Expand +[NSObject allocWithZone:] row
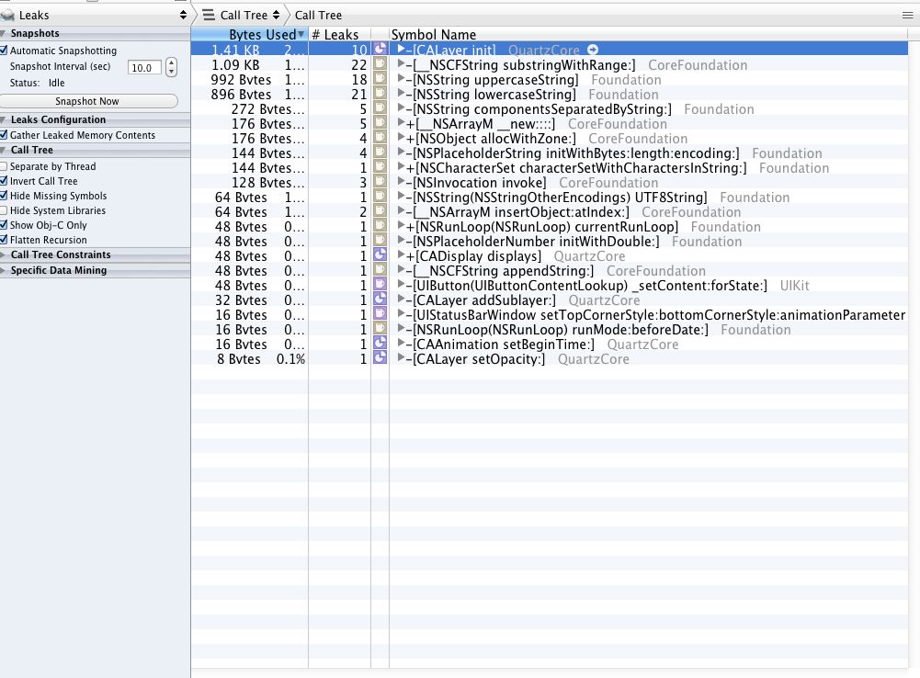The height and width of the screenshot is (678, 920). click(x=402, y=137)
